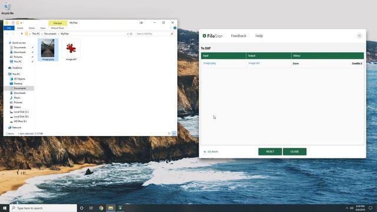Viewport: 377px width, 212px height.
Task: Click Documents in the address breadcrumb
Action: [x=50, y=34]
